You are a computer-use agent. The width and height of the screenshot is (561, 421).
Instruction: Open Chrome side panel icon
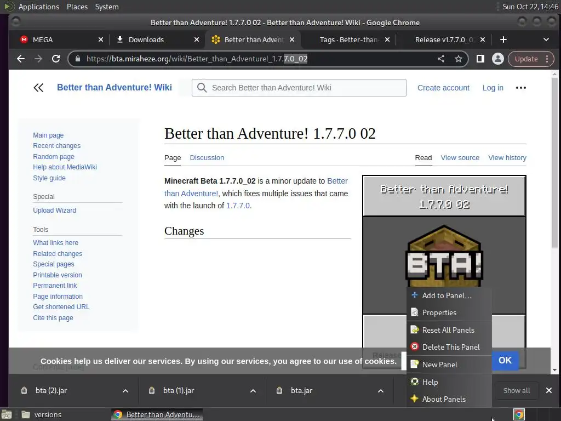480,59
